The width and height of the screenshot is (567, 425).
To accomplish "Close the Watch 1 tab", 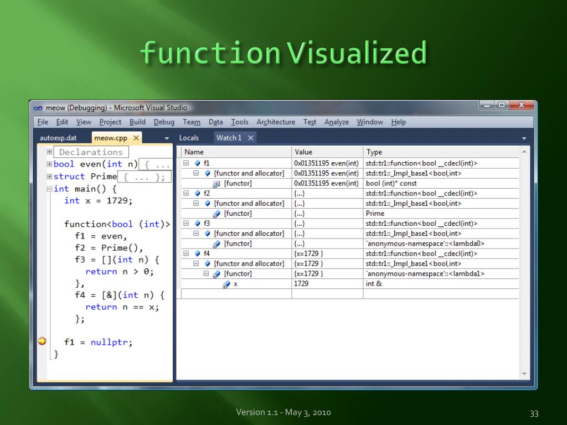I will pos(251,138).
